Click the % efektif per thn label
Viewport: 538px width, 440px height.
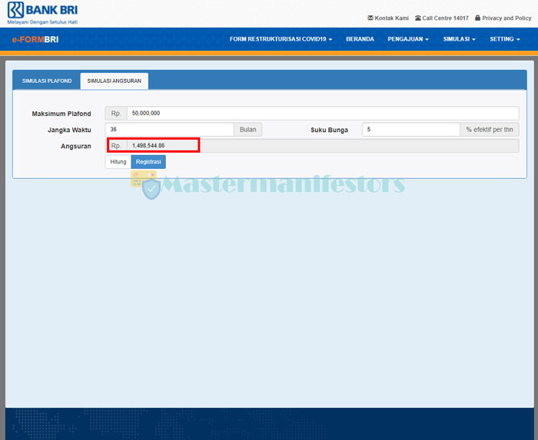(x=490, y=130)
